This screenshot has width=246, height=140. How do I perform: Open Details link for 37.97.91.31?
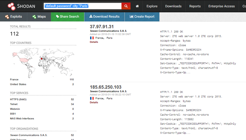tap(94, 42)
